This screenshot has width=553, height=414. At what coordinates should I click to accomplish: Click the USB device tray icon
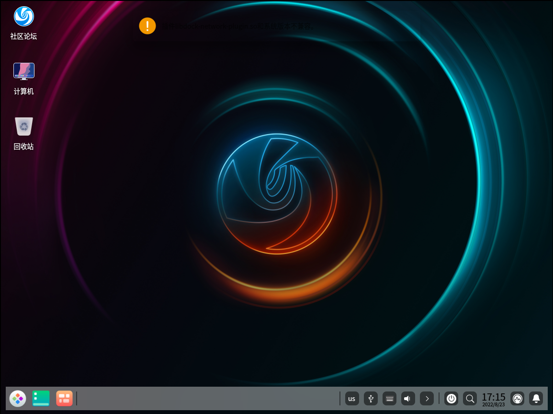(371, 398)
